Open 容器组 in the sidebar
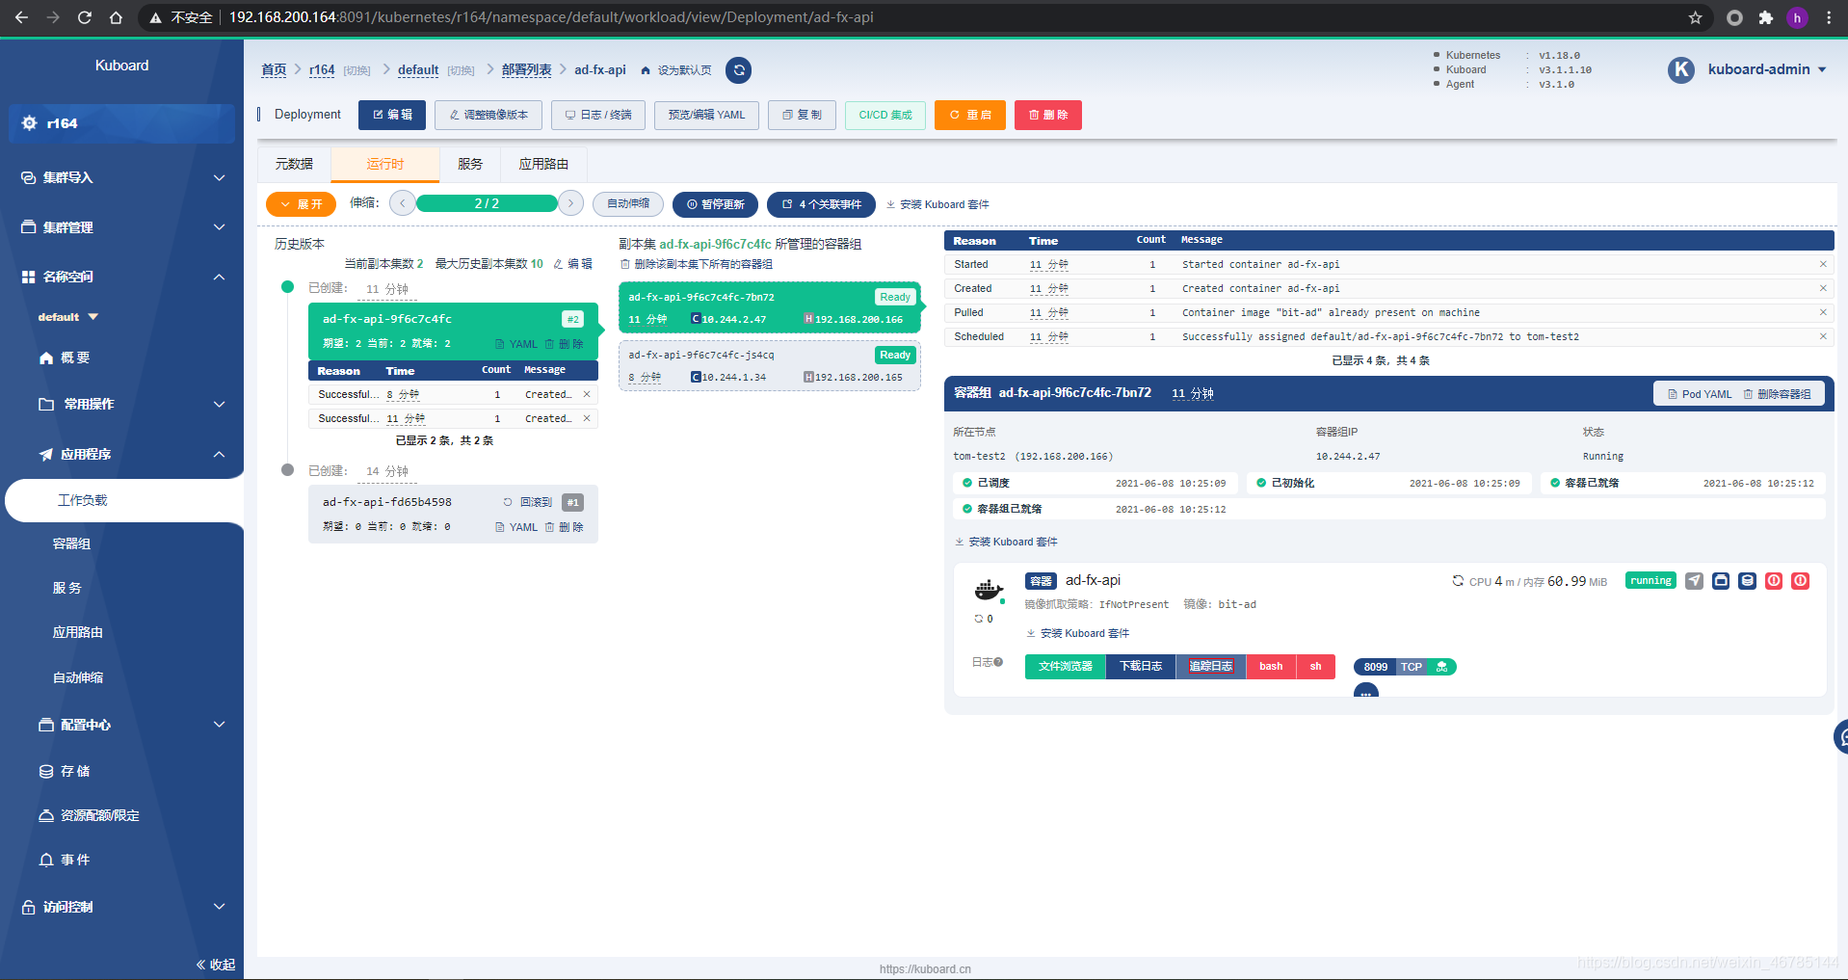The width and height of the screenshot is (1848, 980). (x=72, y=543)
